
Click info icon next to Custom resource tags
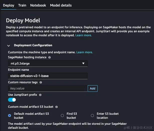pyautogui.click(x=41, y=82)
